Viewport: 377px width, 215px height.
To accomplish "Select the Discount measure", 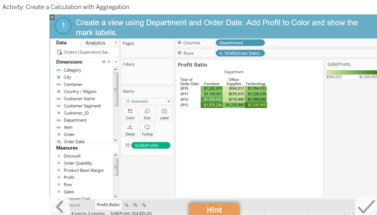I will coord(72,156).
